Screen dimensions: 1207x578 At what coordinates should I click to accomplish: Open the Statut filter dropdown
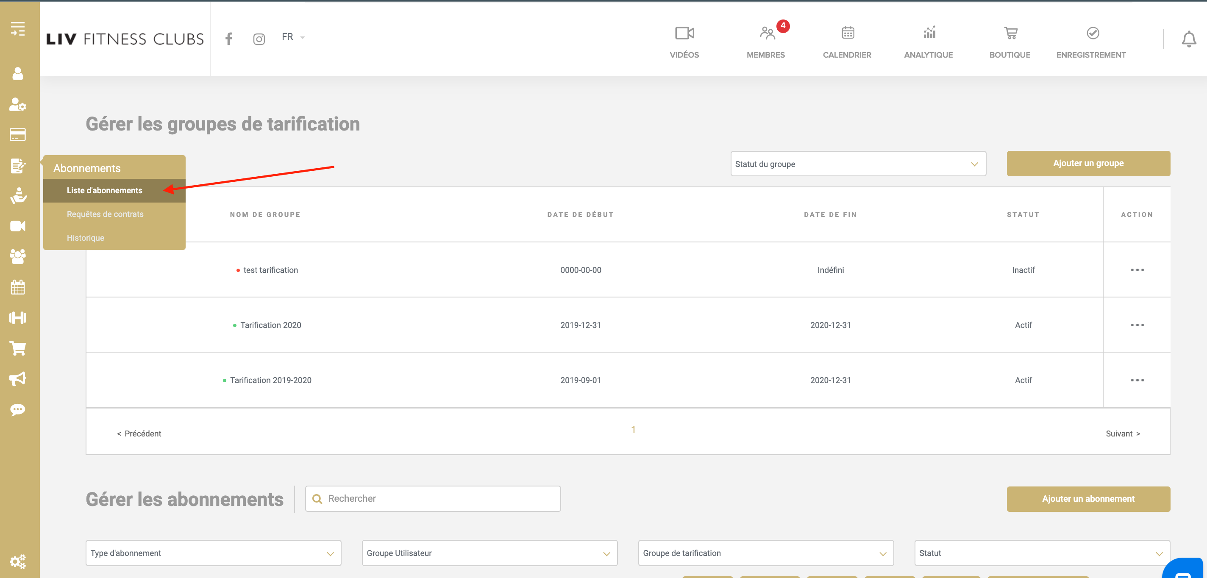coord(1042,553)
